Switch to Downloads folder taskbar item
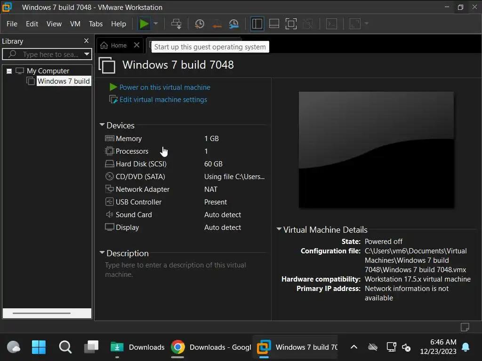This screenshot has width=482, height=361. click(x=137, y=347)
